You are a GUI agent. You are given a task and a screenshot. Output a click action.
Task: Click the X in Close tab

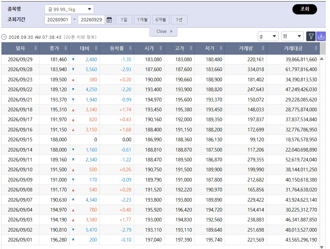point(171,31)
